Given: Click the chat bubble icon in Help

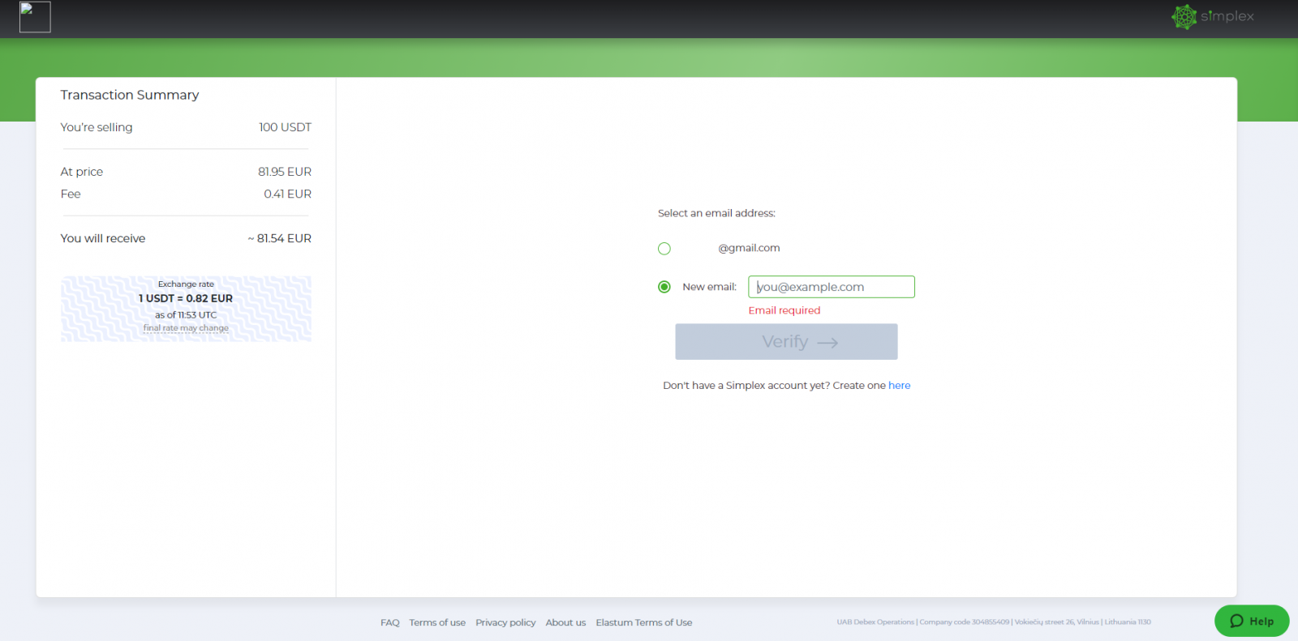Looking at the screenshot, I should click(1236, 621).
